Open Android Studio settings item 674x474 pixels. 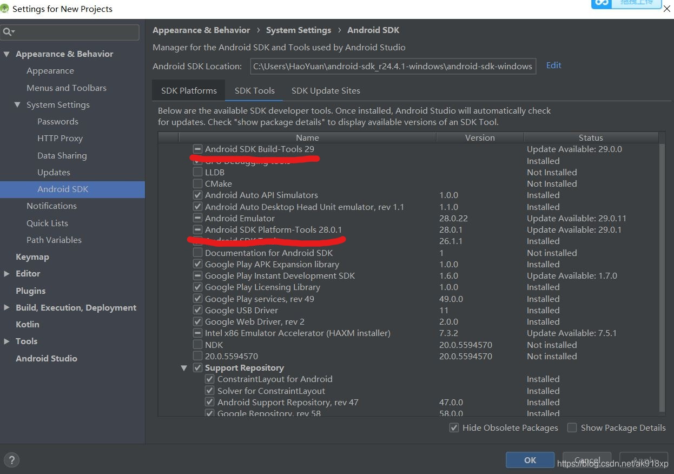click(47, 359)
